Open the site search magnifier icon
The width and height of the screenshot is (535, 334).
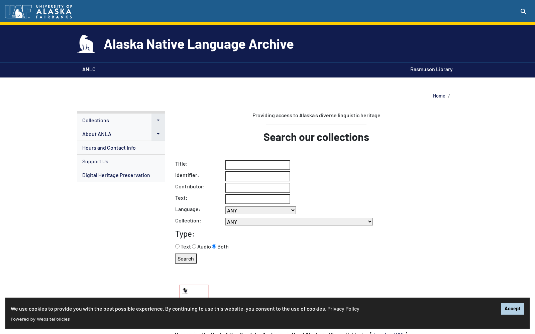click(523, 11)
